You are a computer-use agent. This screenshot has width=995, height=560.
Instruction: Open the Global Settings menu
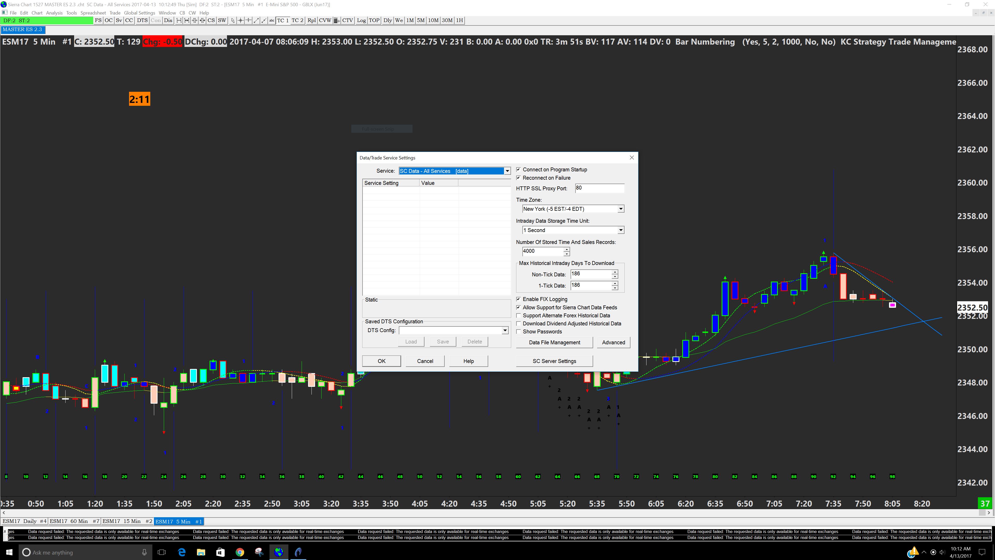139,13
